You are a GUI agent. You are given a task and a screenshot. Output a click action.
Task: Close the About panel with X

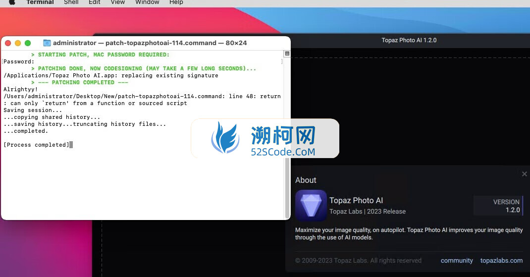(x=524, y=174)
